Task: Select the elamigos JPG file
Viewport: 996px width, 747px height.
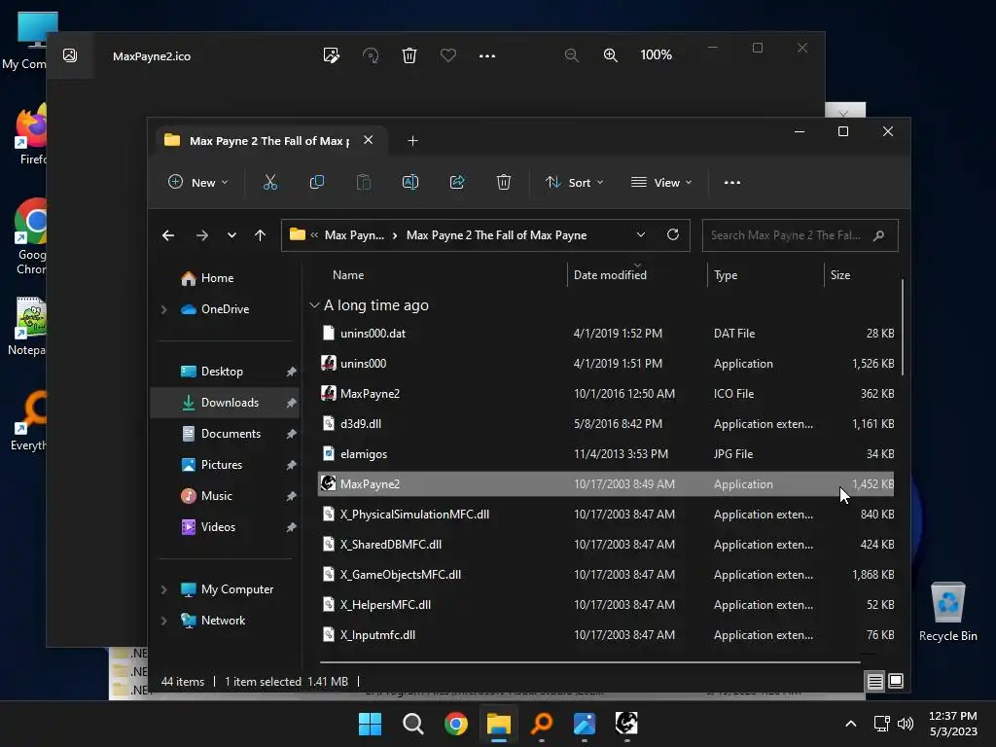Action: pyautogui.click(x=606, y=454)
